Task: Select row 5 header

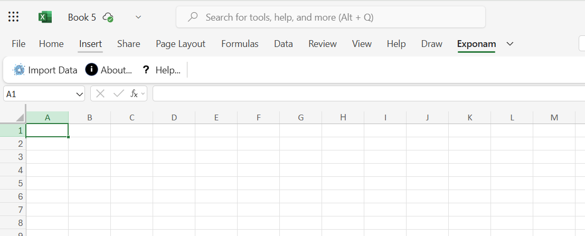Action: point(13,183)
